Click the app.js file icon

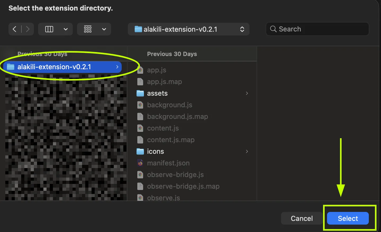point(140,70)
